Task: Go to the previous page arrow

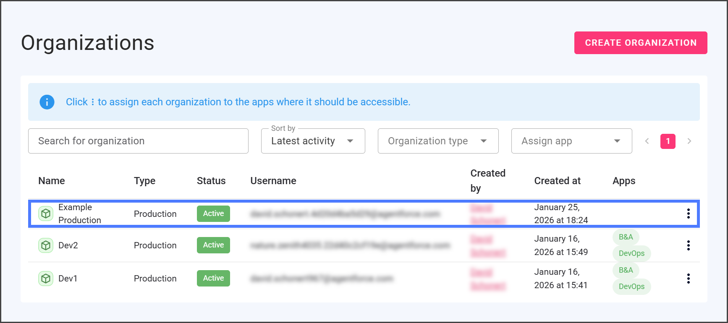Action: (647, 141)
